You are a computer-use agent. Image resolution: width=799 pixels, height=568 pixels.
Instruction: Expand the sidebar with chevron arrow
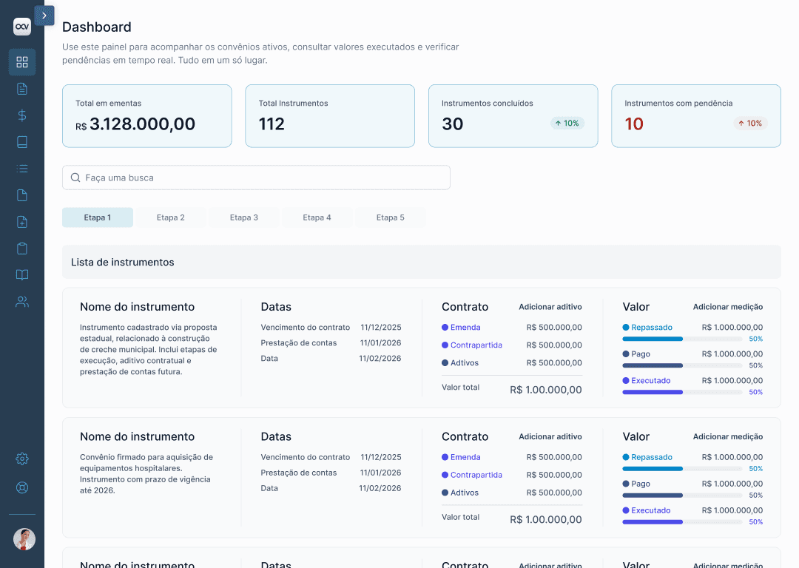tap(44, 16)
